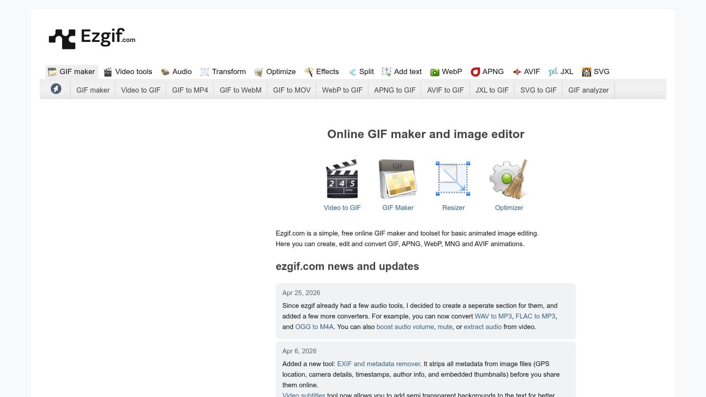
Task: Click the Ezgif.com logo
Action: click(x=92, y=38)
